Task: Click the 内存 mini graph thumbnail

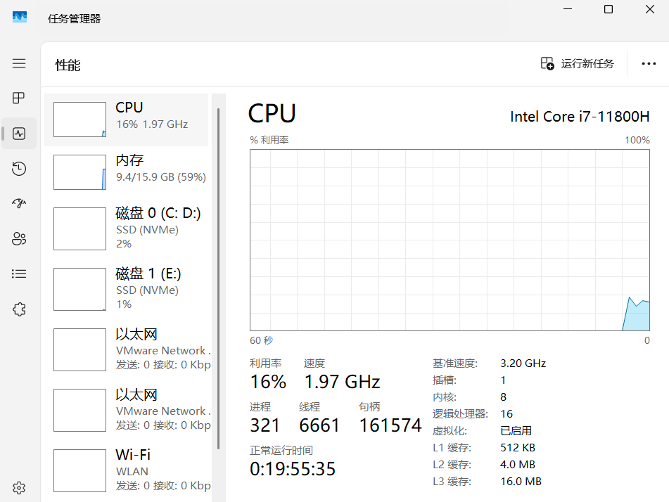Action: (x=79, y=172)
